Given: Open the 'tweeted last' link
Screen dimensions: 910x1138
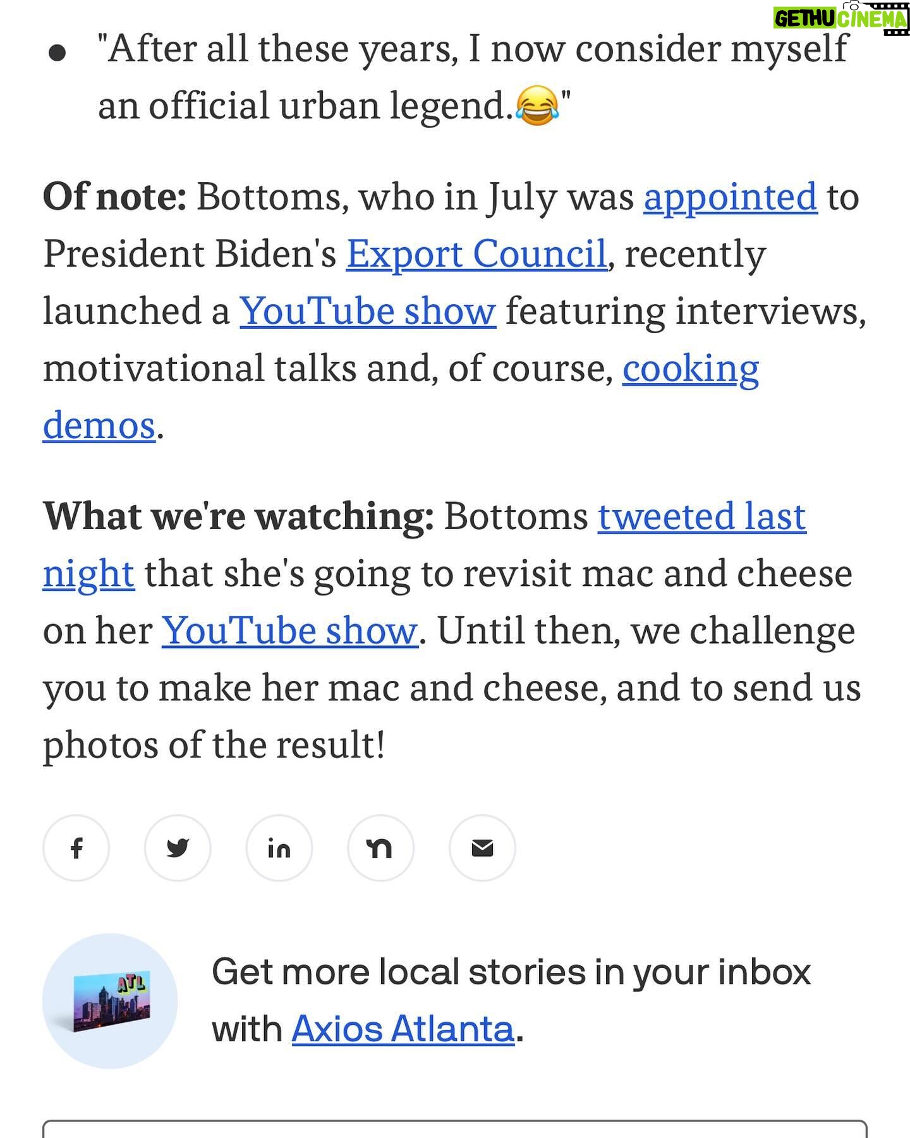Looking at the screenshot, I should (702, 517).
